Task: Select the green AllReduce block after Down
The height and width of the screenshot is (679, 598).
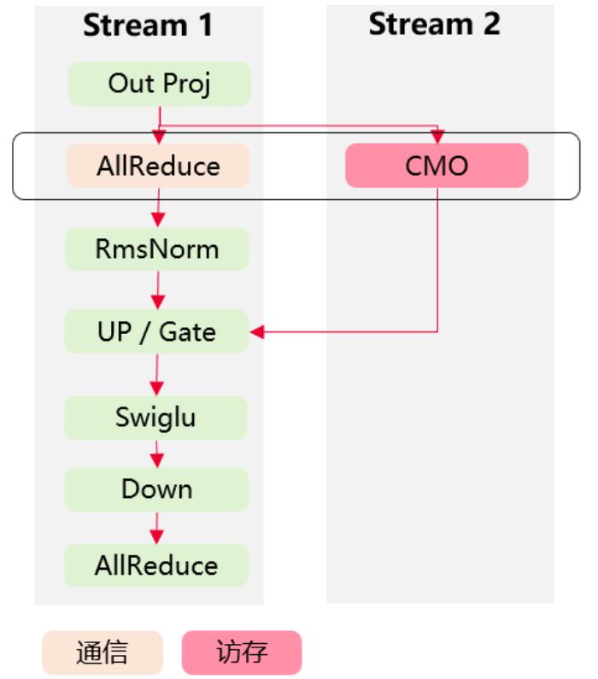Action: [x=156, y=565]
